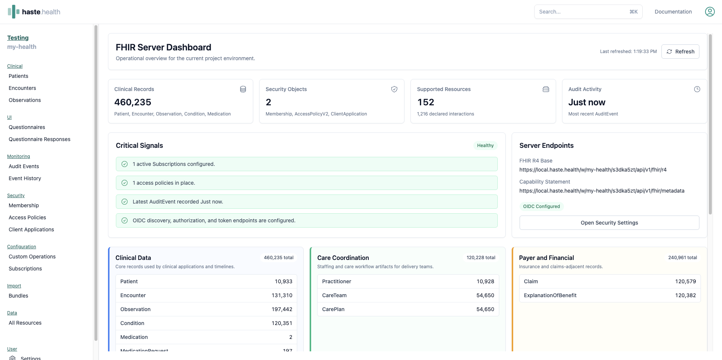722x360 pixels.
Task: Click the Configuration section heading
Action: pos(21,247)
